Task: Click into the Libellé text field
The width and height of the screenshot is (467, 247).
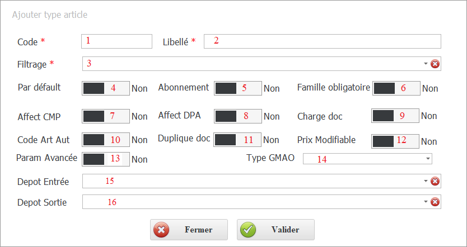Action: [x=322, y=41]
